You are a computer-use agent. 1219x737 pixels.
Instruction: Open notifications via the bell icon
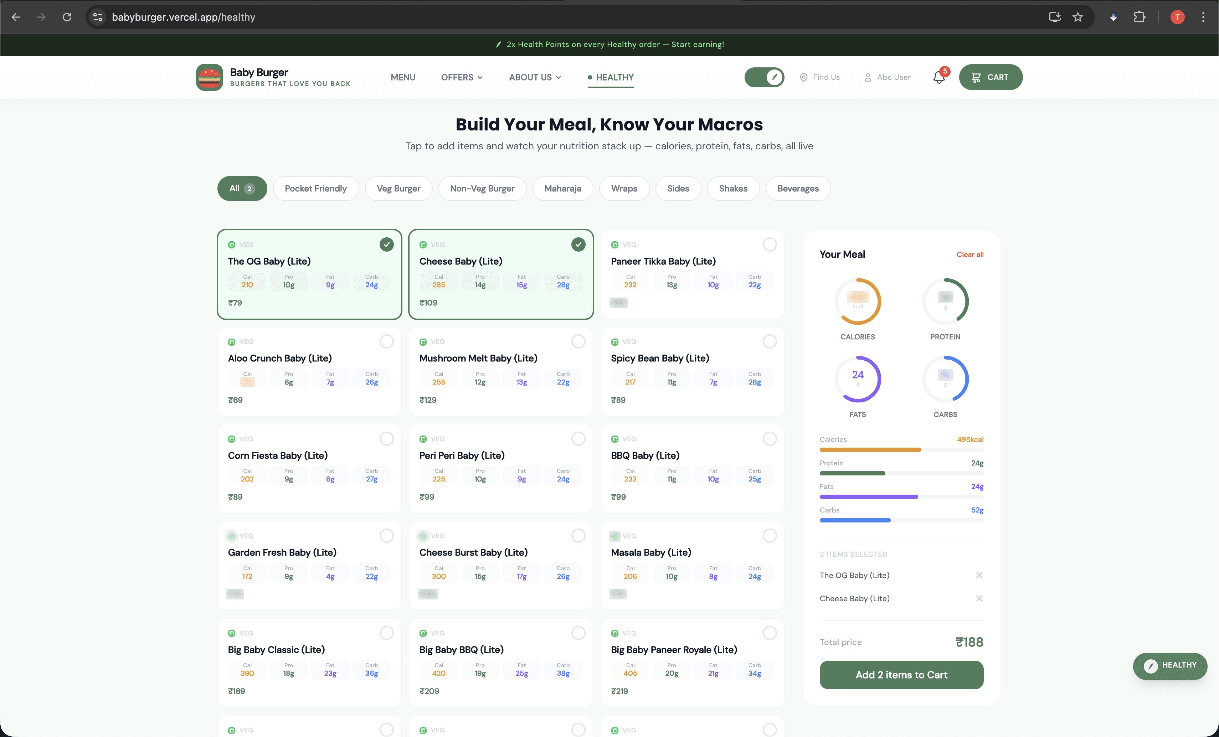tap(938, 78)
